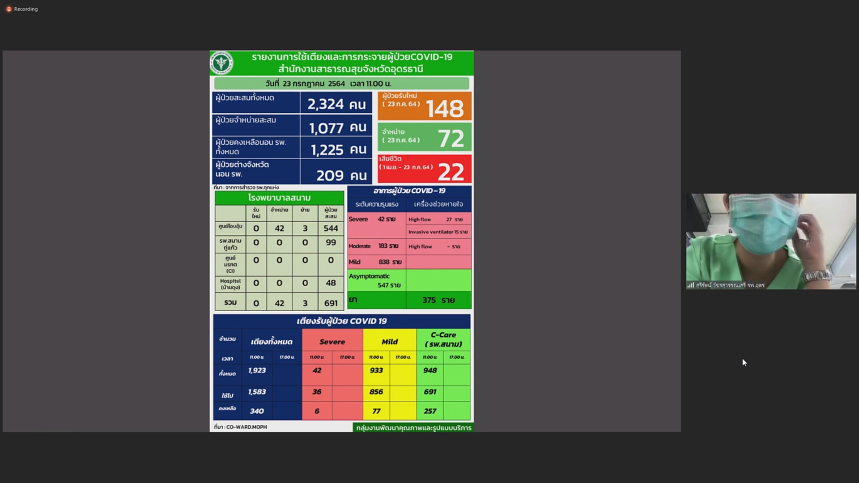Click the green box showing 72 discharged

pos(424,137)
